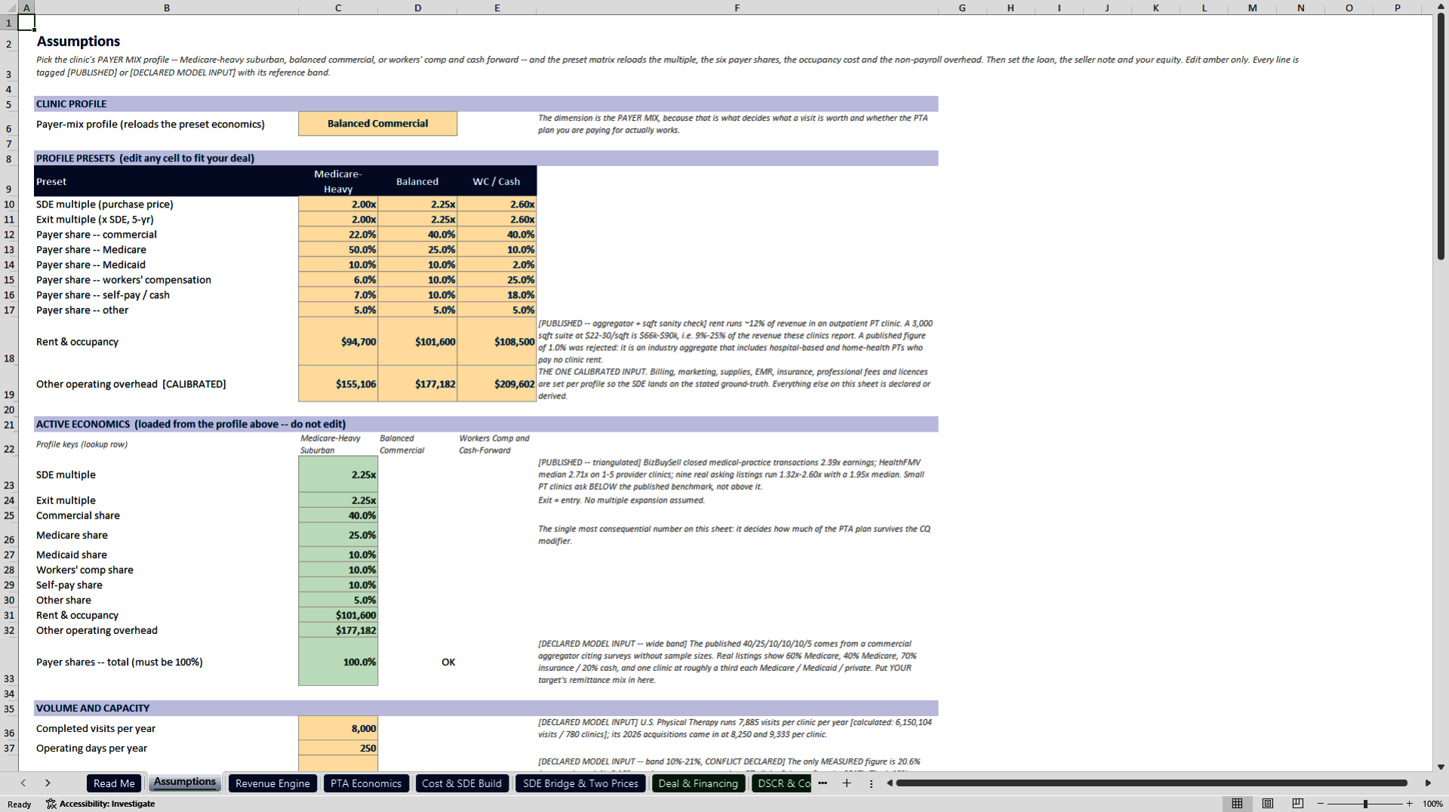The image size is (1449, 812).
Task: Add a new sheet with plus button
Action: pos(847,783)
